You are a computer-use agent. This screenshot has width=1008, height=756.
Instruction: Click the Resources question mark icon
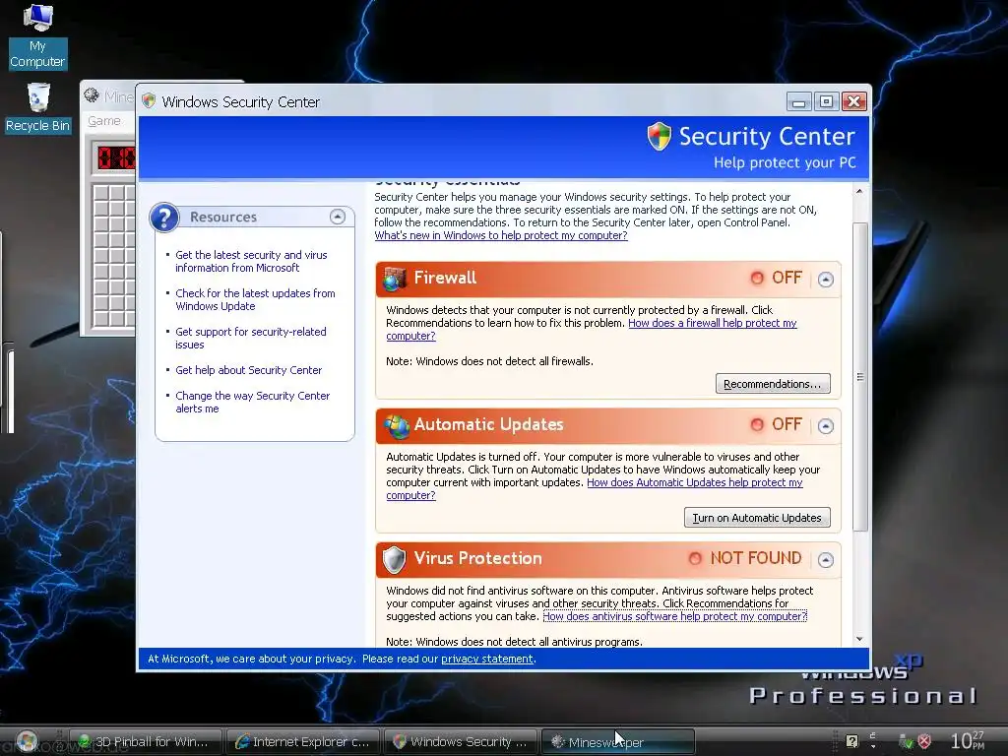tap(164, 218)
